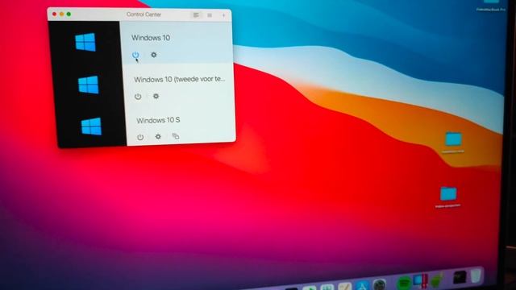516x290 pixels.
Task: Add a new virtual machine with the plus button
Action: click(224, 15)
